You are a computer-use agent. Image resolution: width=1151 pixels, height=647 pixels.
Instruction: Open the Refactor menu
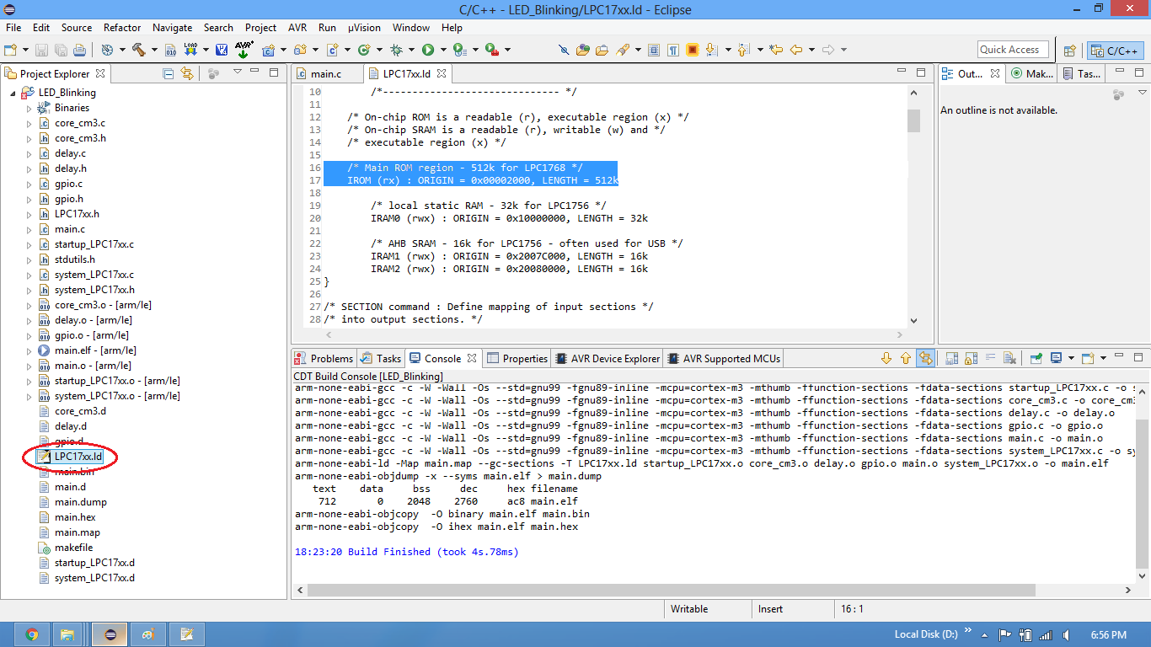pyautogui.click(x=122, y=28)
